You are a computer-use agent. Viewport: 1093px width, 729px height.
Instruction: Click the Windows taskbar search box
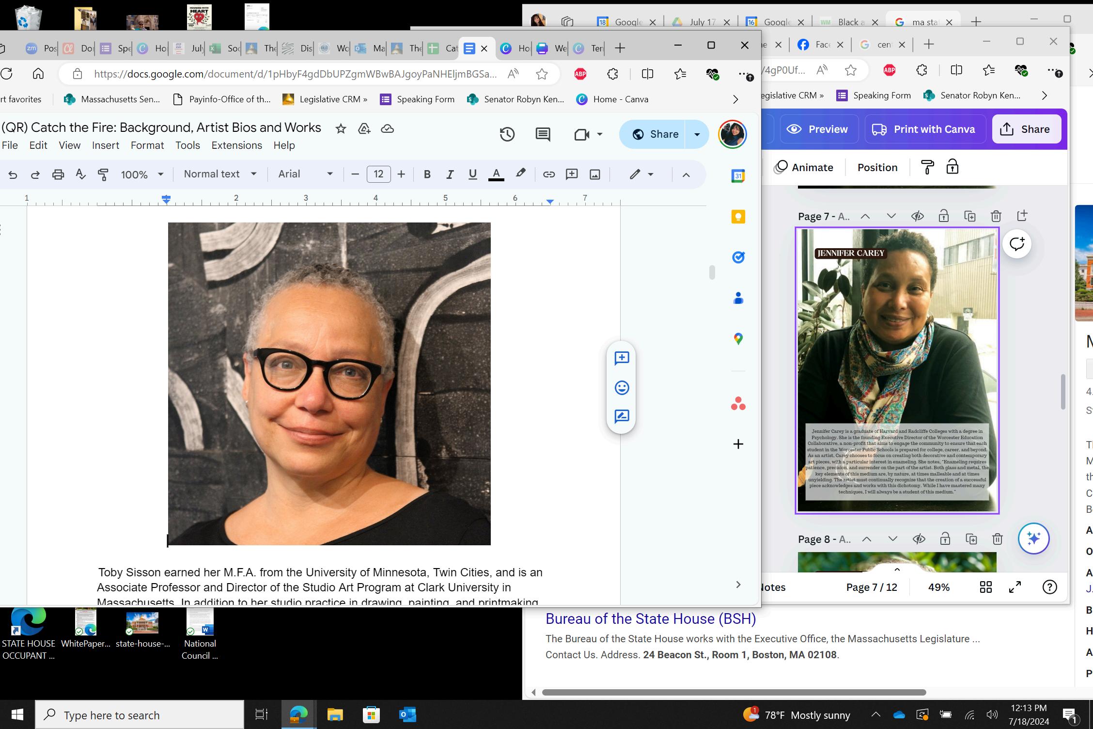[x=141, y=715]
